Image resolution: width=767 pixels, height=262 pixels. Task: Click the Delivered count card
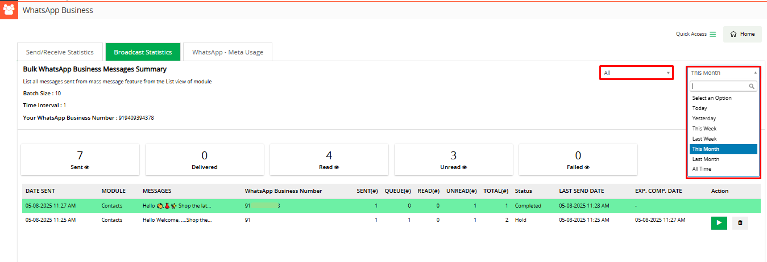[205, 159]
